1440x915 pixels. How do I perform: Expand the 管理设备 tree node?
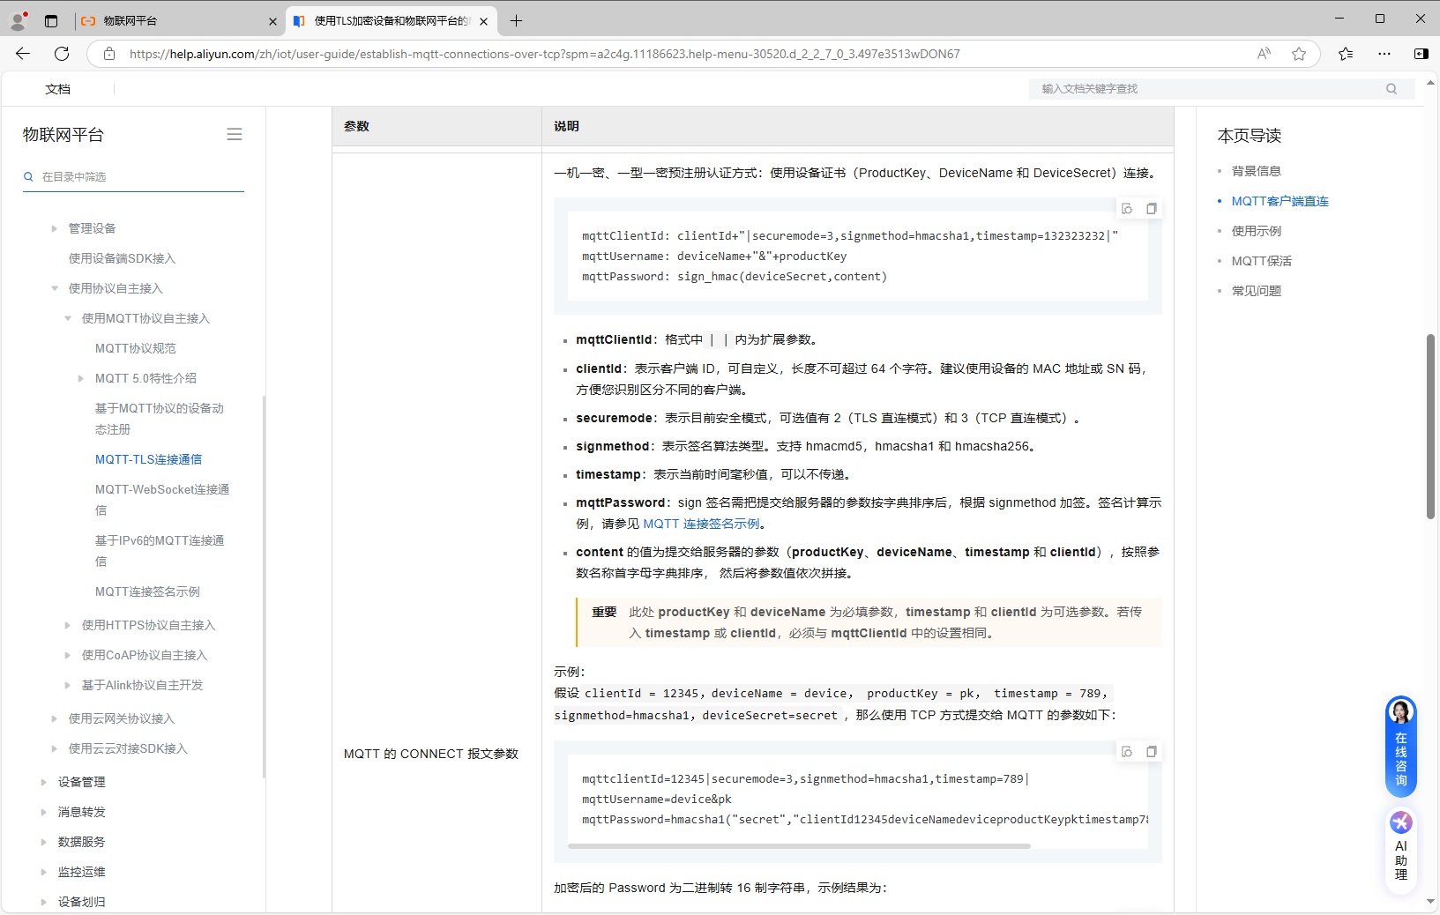55,228
